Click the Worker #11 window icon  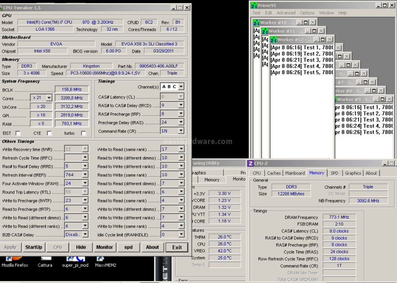pos(265,31)
